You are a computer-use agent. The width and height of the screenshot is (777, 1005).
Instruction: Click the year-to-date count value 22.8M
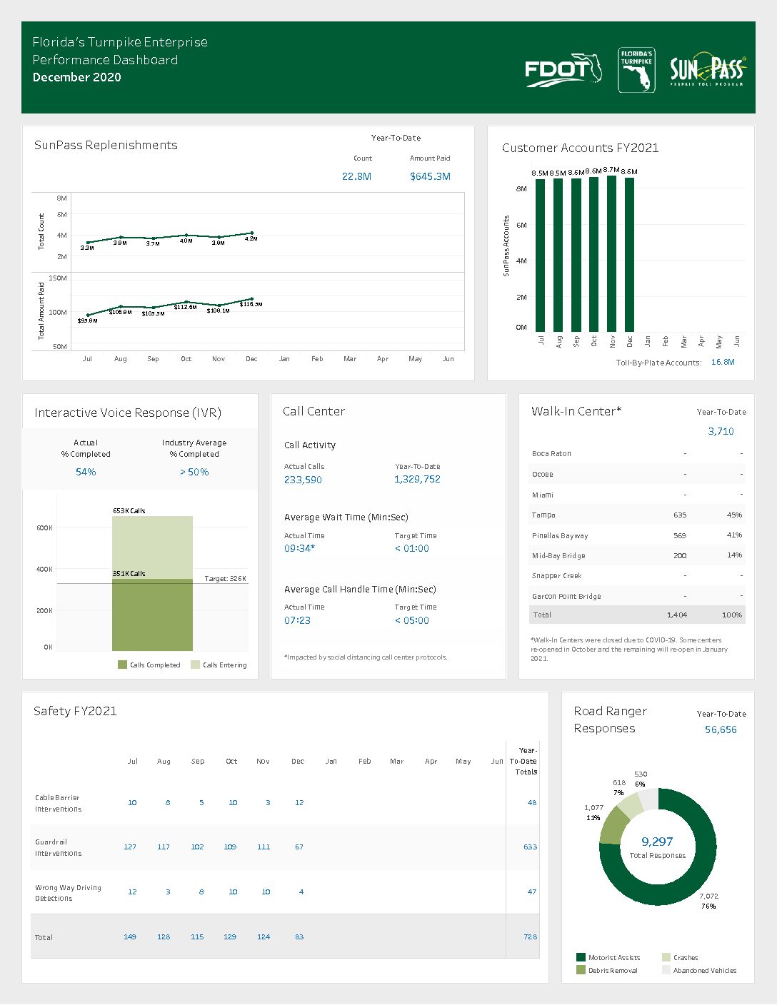click(356, 176)
